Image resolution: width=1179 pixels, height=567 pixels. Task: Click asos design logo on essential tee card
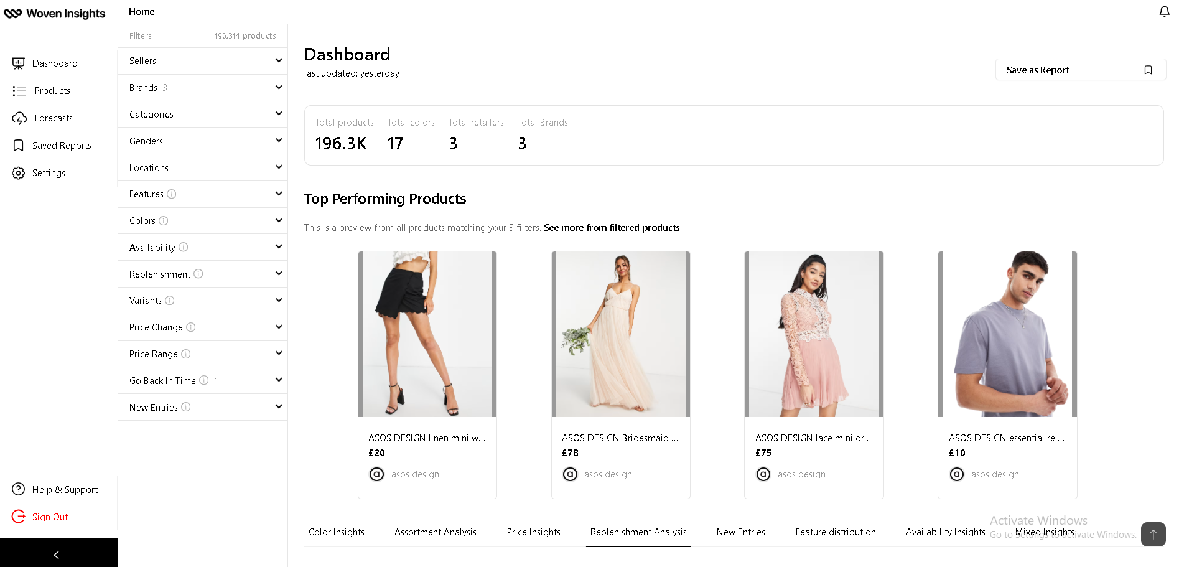click(x=957, y=474)
